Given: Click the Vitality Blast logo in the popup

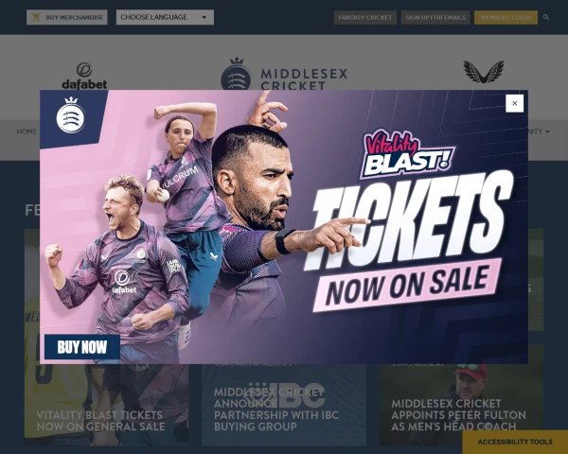Looking at the screenshot, I should click(x=407, y=154).
